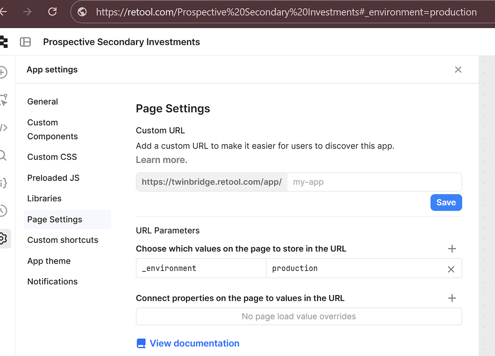The image size is (495, 356).
Task: Open View documentation link
Action: click(x=188, y=343)
